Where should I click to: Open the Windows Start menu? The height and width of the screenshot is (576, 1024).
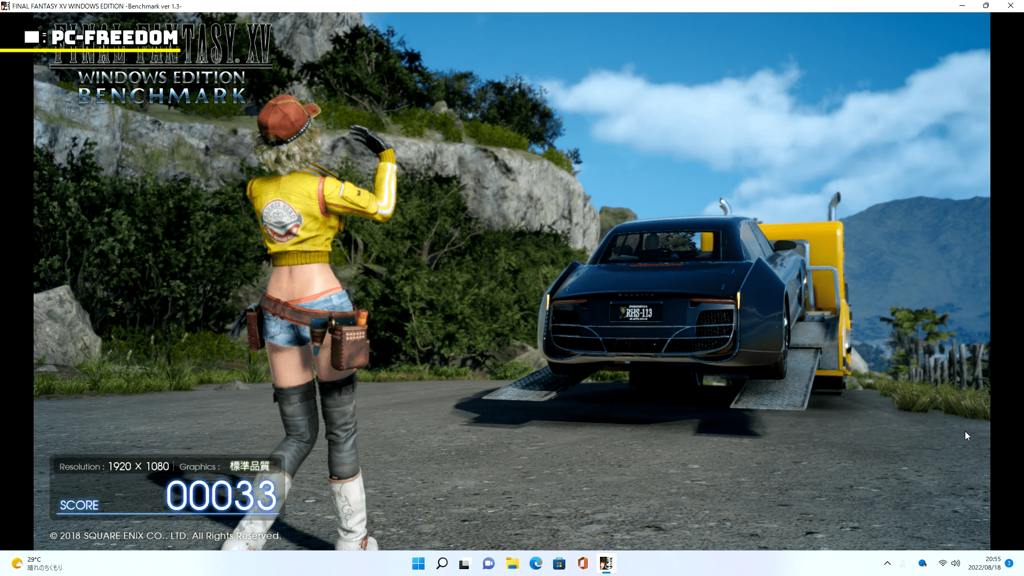click(x=418, y=563)
